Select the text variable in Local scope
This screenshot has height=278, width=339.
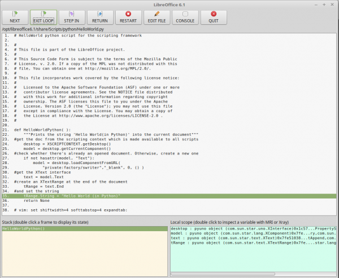(x=253, y=238)
